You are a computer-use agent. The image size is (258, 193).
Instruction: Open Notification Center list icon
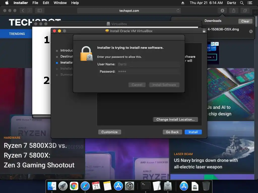click(250, 3)
